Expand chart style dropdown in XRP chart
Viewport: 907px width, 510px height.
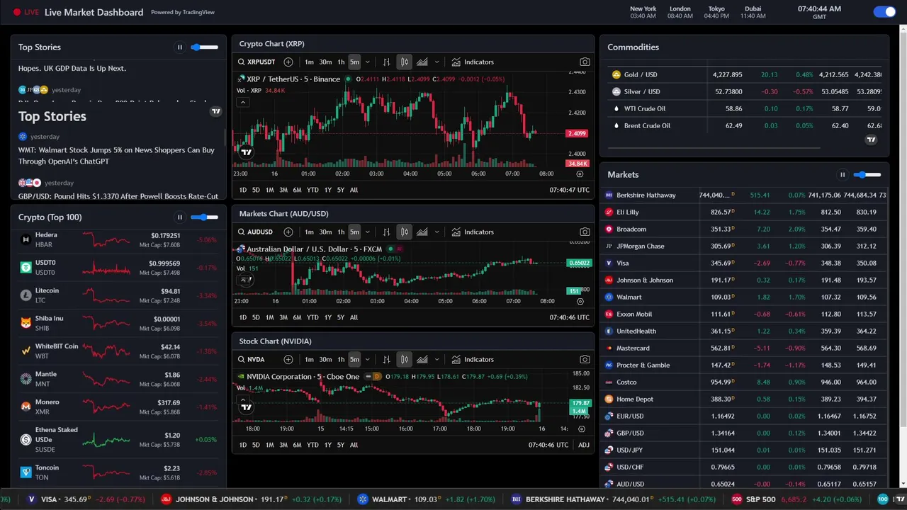tap(436, 62)
